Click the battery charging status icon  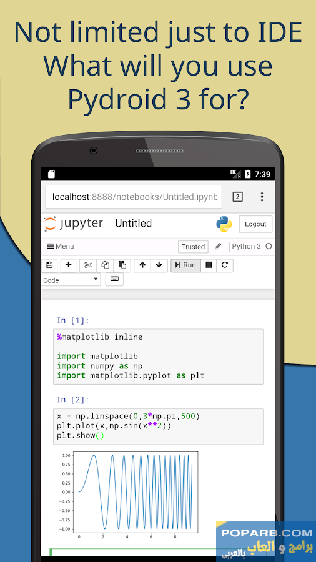click(x=247, y=174)
